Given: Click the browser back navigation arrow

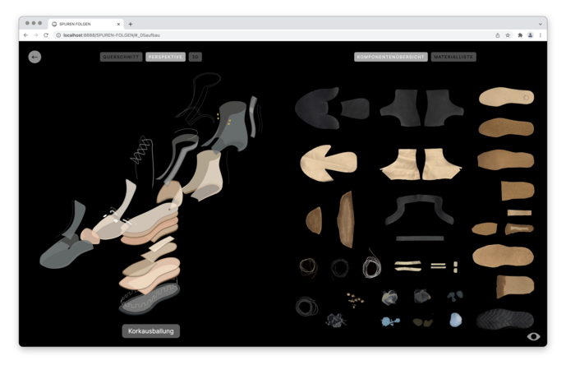Looking at the screenshot, I should tap(25, 35).
